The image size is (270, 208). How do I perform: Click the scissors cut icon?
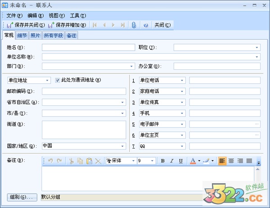71,161
